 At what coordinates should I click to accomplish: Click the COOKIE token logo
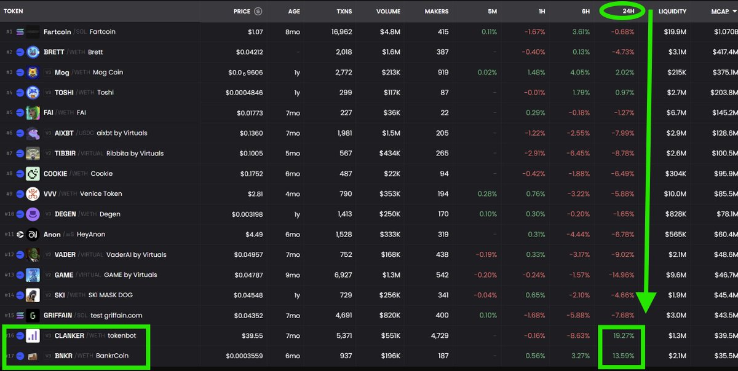[x=33, y=174]
